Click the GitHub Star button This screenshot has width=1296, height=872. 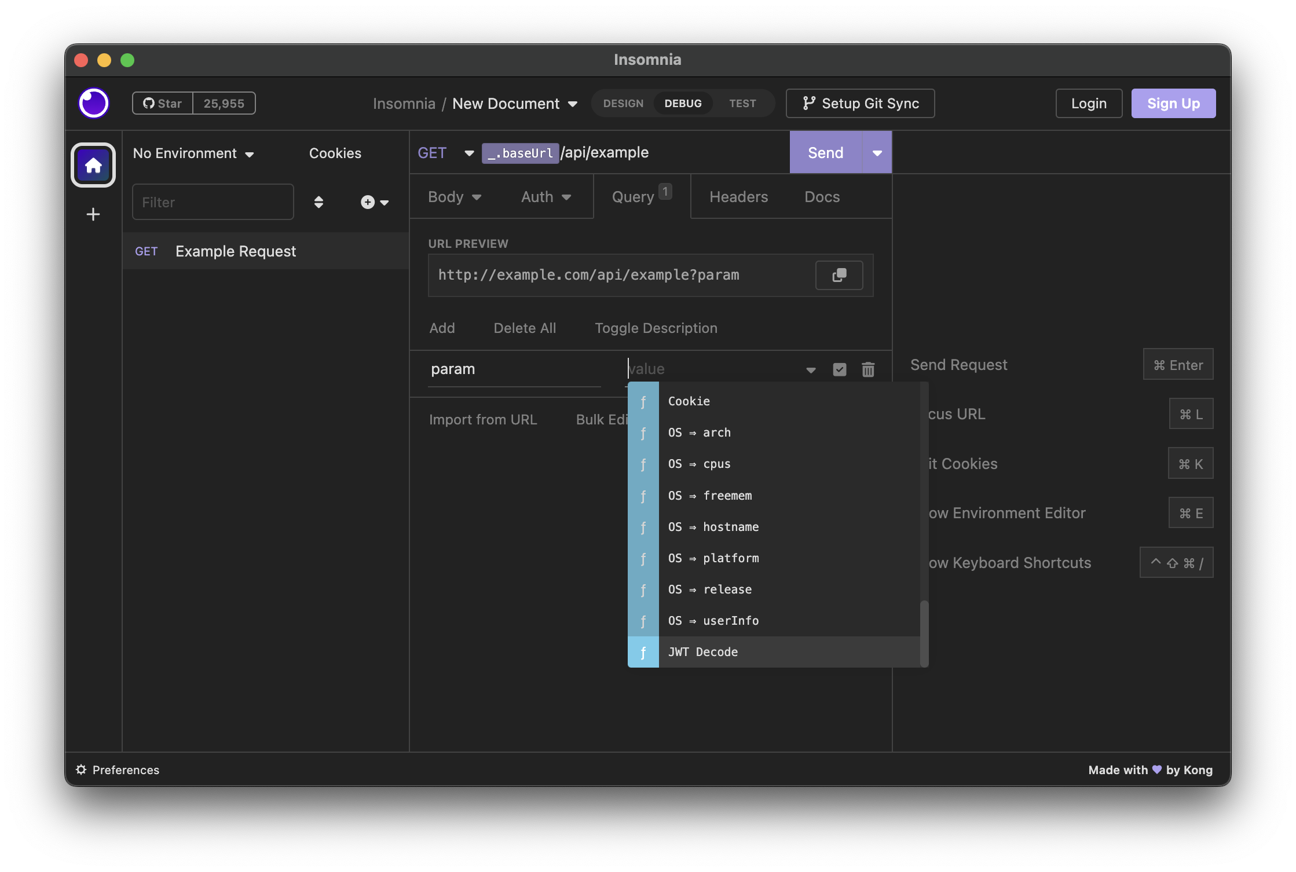tap(163, 103)
